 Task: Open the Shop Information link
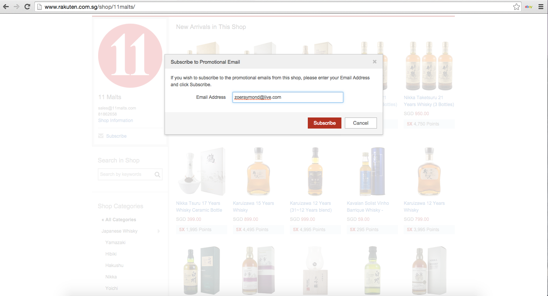pos(115,121)
